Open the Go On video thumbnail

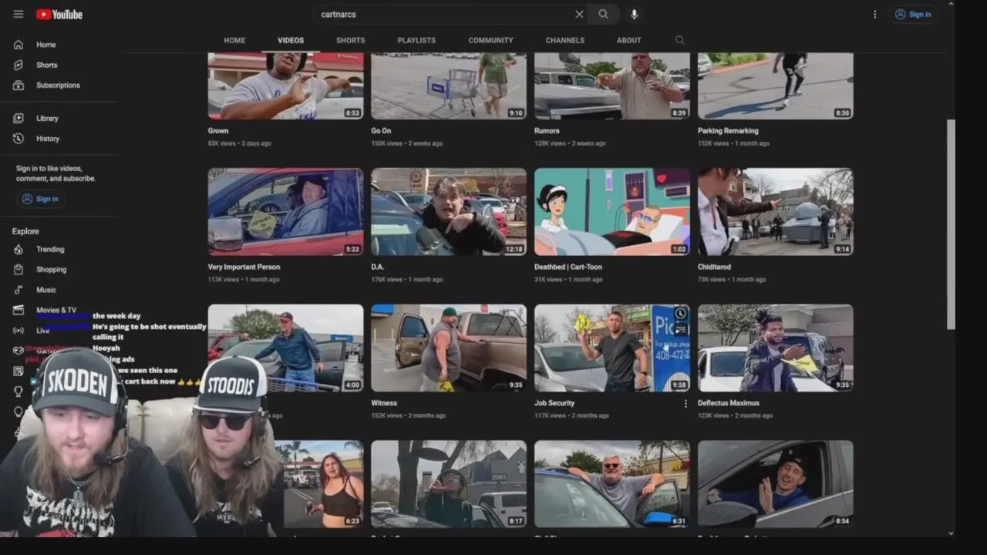pos(449,86)
